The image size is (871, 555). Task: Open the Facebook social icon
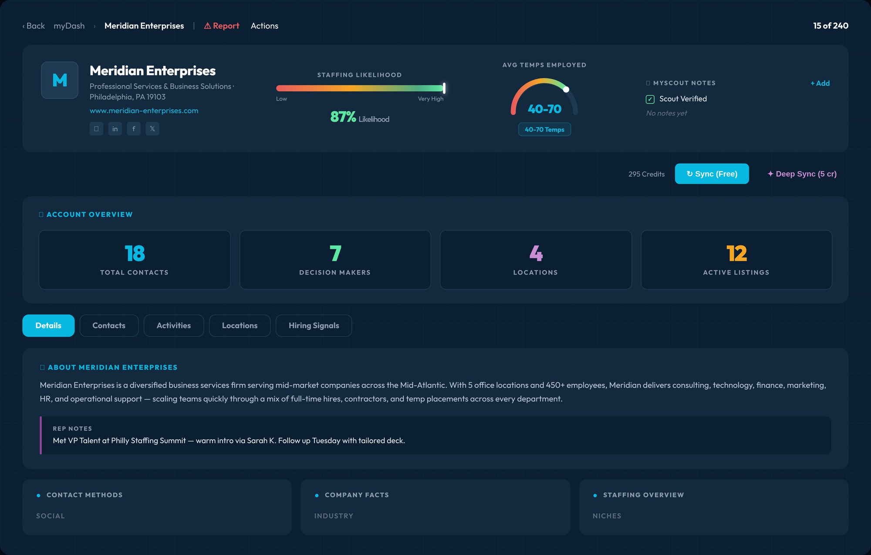point(134,128)
